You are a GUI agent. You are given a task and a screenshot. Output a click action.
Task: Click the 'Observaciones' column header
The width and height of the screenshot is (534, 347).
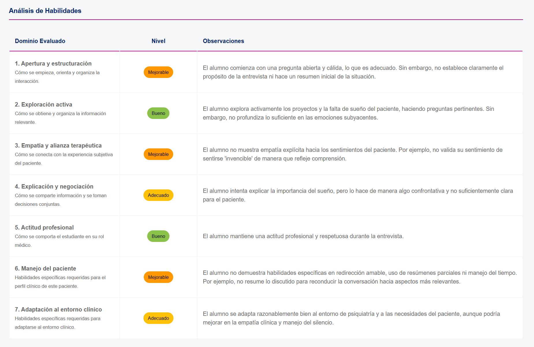pyautogui.click(x=223, y=41)
